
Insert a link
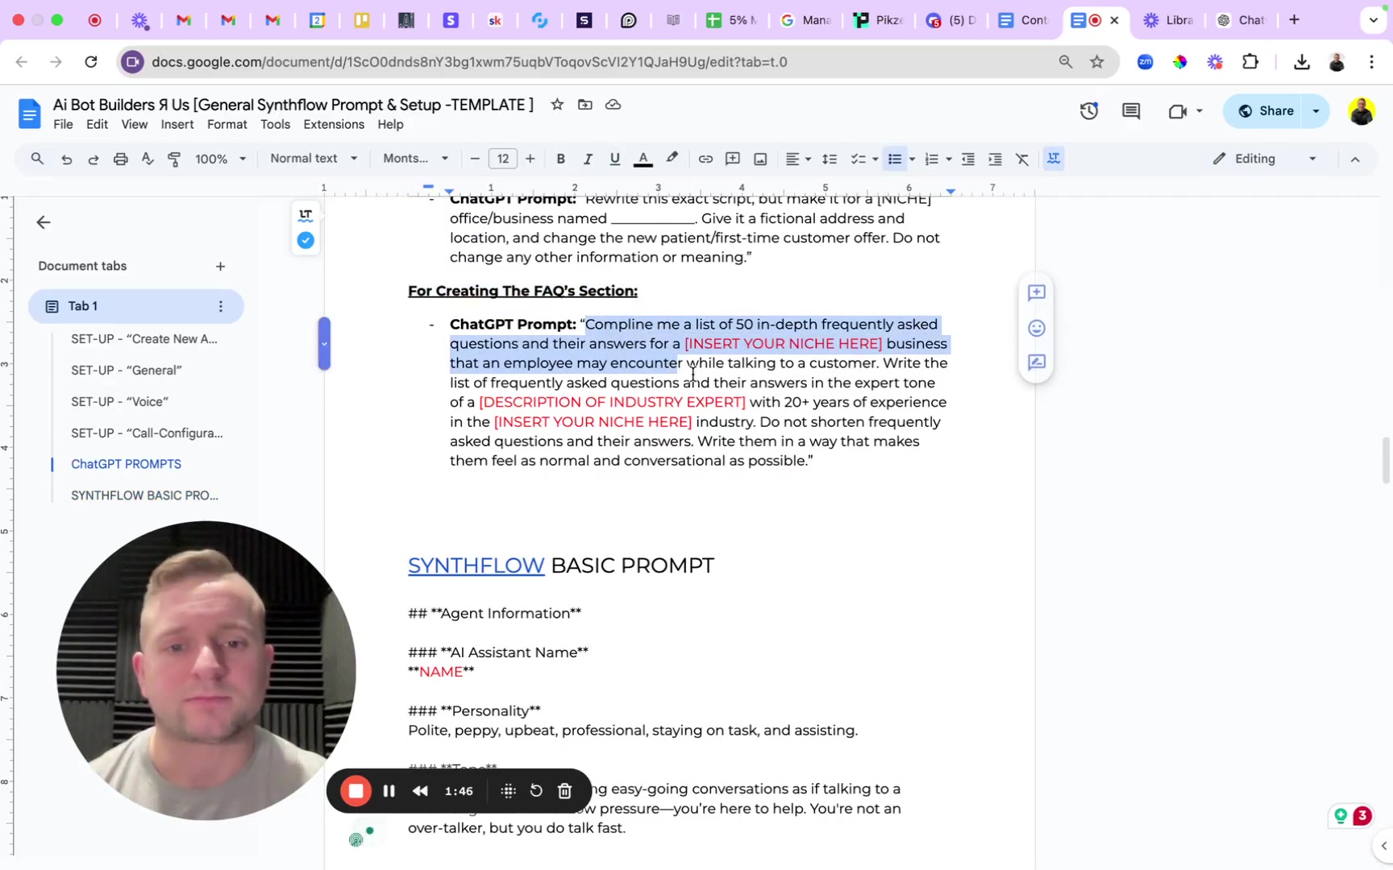(x=705, y=159)
